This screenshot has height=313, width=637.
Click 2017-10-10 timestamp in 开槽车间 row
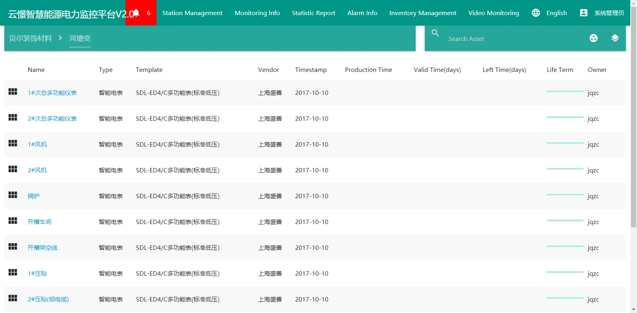click(x=312, y=222)
